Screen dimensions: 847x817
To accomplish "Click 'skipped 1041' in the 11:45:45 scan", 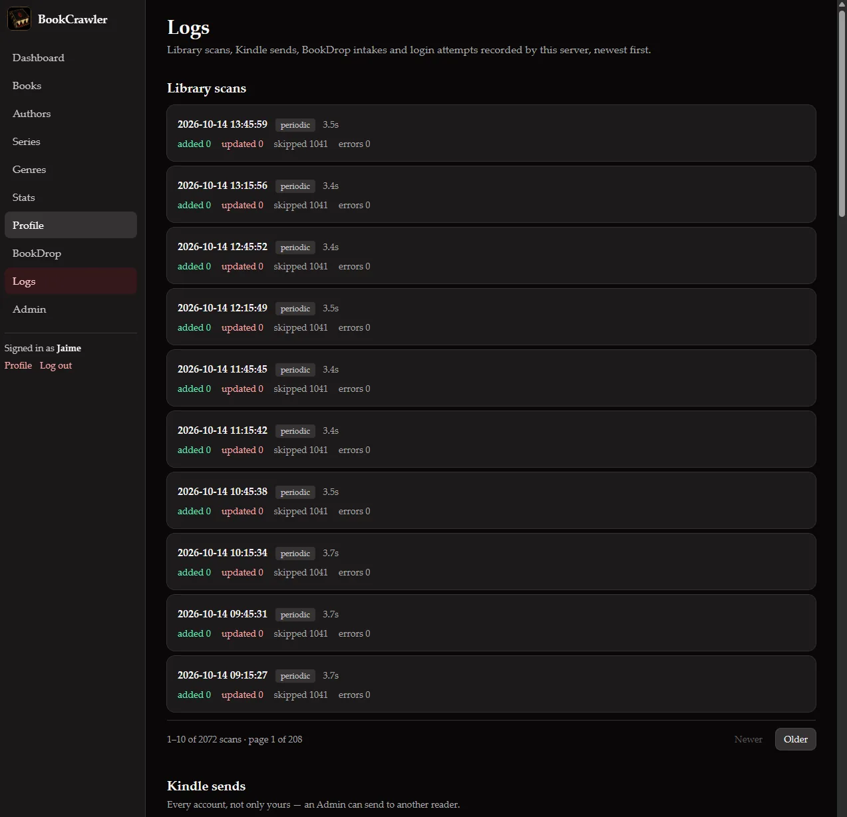I will (x=301, y=389).
